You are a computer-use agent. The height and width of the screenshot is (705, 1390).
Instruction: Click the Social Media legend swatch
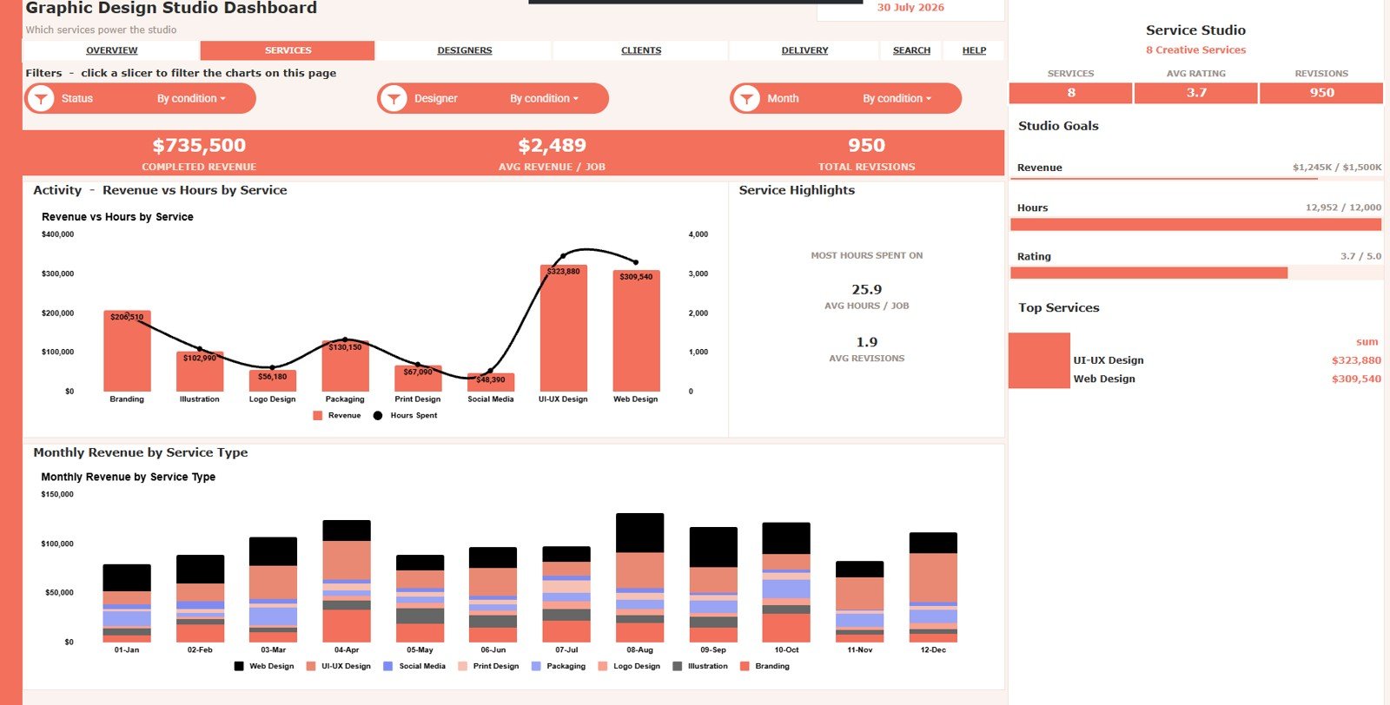[x=388, y=667]
